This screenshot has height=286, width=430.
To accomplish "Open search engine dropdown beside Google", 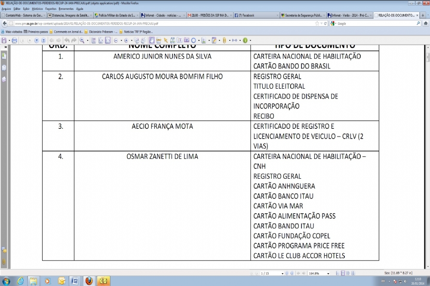I will coord(333,23).
